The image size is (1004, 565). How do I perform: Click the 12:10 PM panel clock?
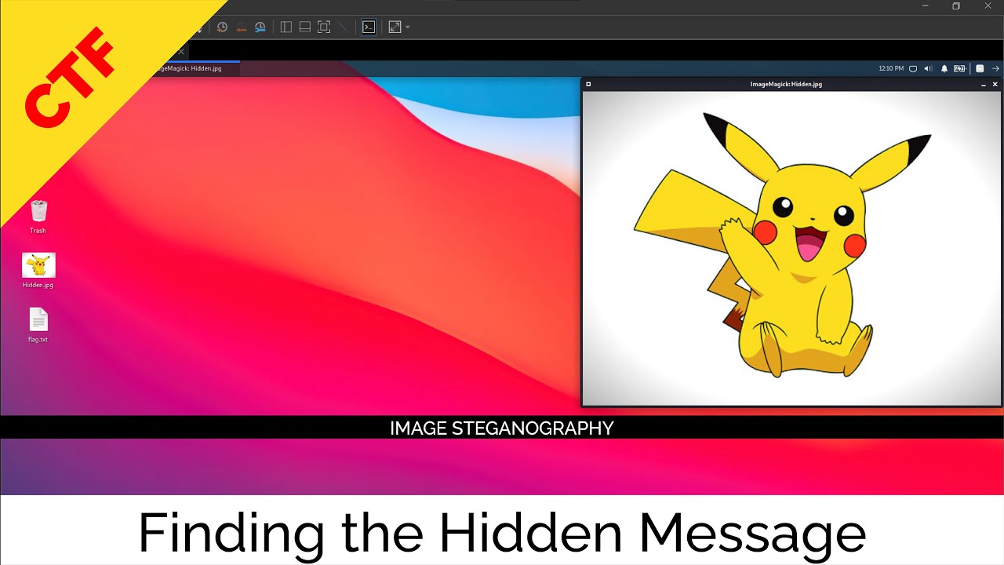pyautogui.click(x=891, y=68)
